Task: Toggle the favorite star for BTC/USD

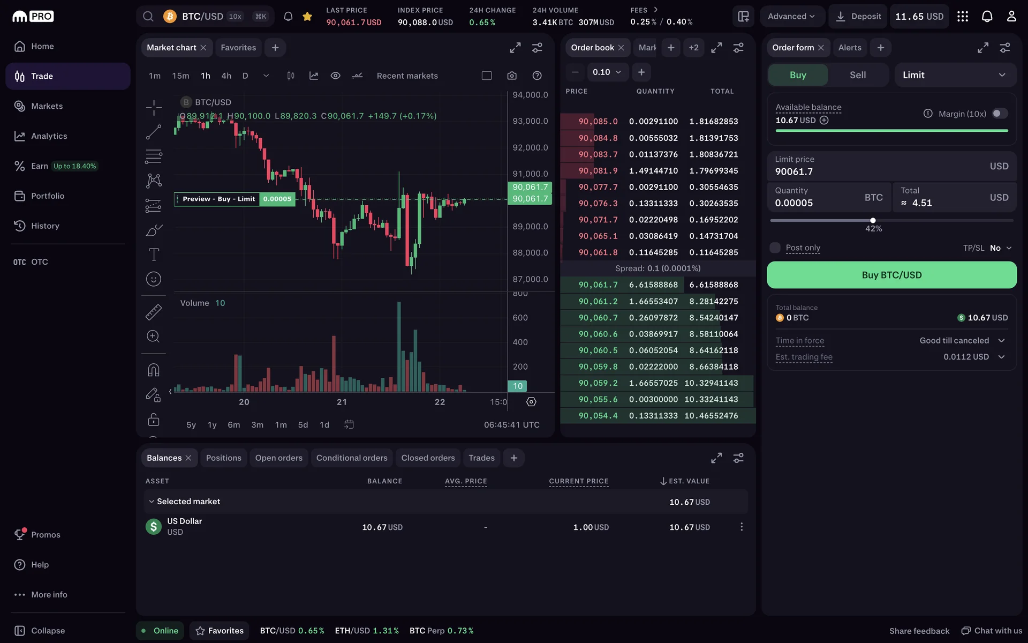Action: [x=307, y=16]
